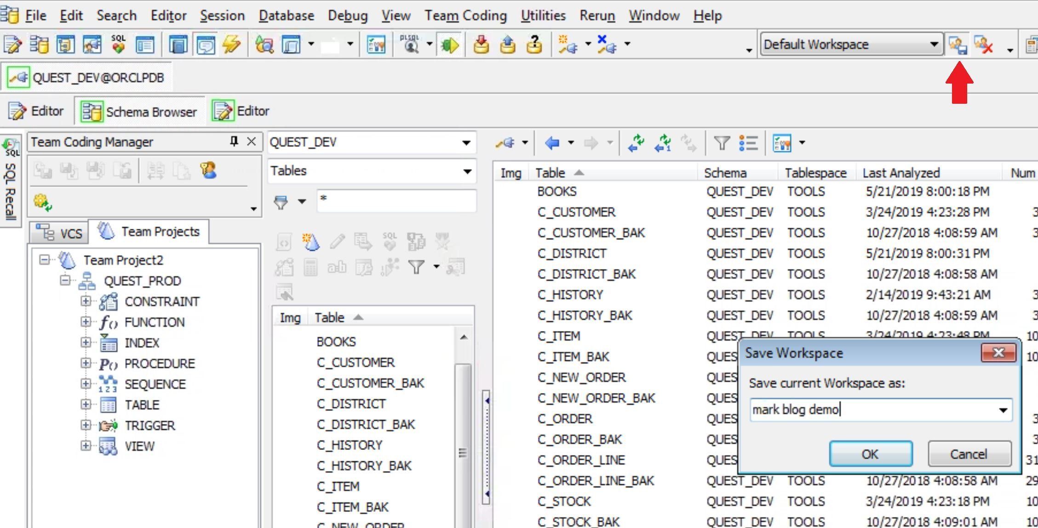
Task: Pin the Team Coding Manager panel
Action: (234, 141)
